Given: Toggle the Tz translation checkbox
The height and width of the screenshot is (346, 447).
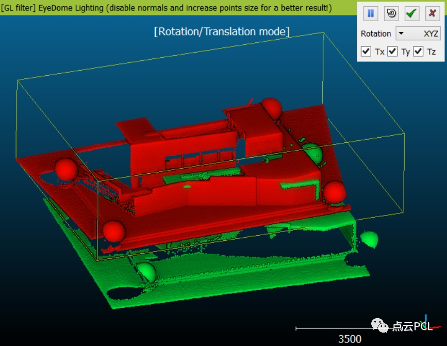Looking at the screenshot, I should point(418,52).
